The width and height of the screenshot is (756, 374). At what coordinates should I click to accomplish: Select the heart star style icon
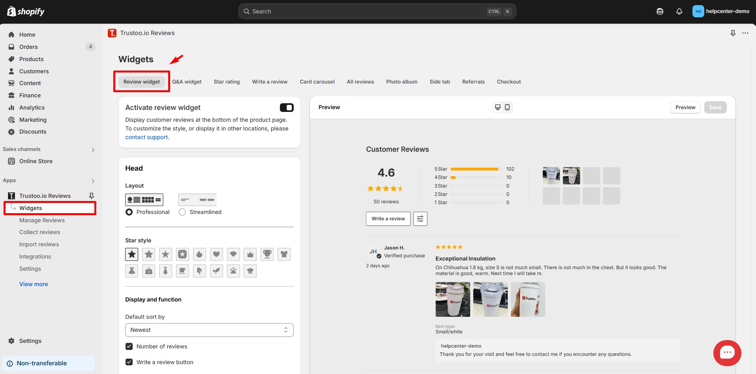pyautogui.click(x=216, y=254)
